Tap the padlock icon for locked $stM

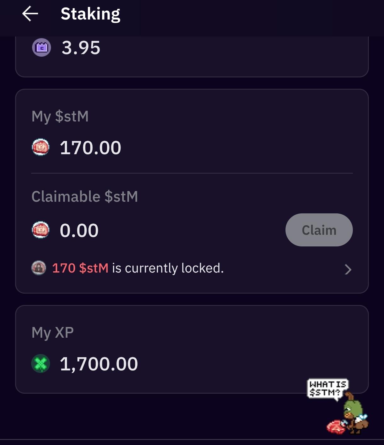39,268
